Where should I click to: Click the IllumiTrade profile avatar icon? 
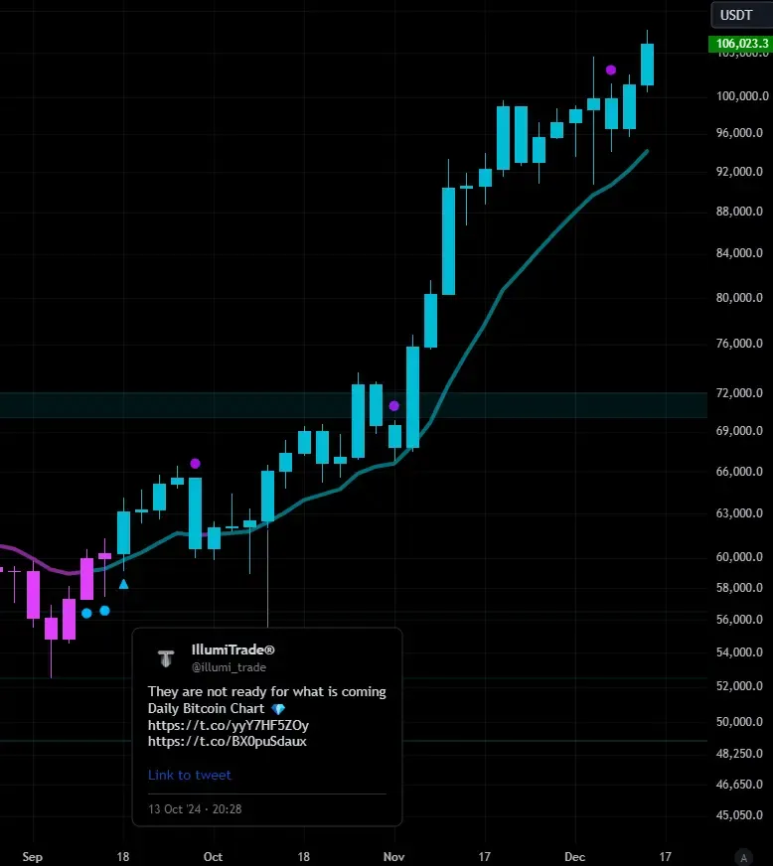pos(166,657)
